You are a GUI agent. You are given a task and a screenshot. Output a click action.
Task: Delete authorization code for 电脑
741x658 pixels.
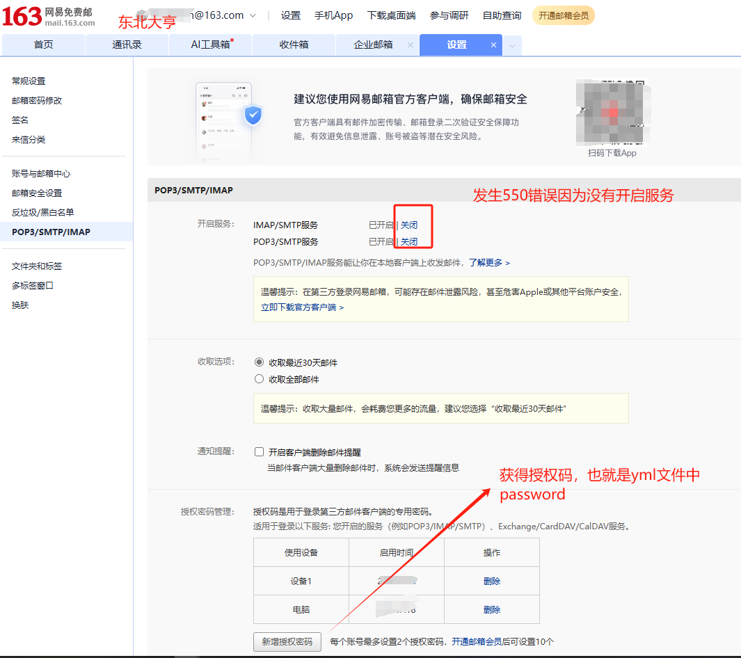point(491,610)
